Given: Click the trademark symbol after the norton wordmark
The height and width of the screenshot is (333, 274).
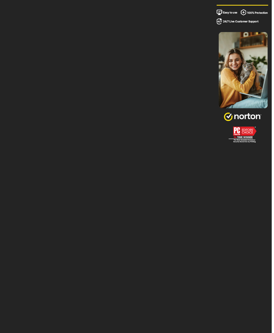Looking at the screenshot, I should pos(260,115).
